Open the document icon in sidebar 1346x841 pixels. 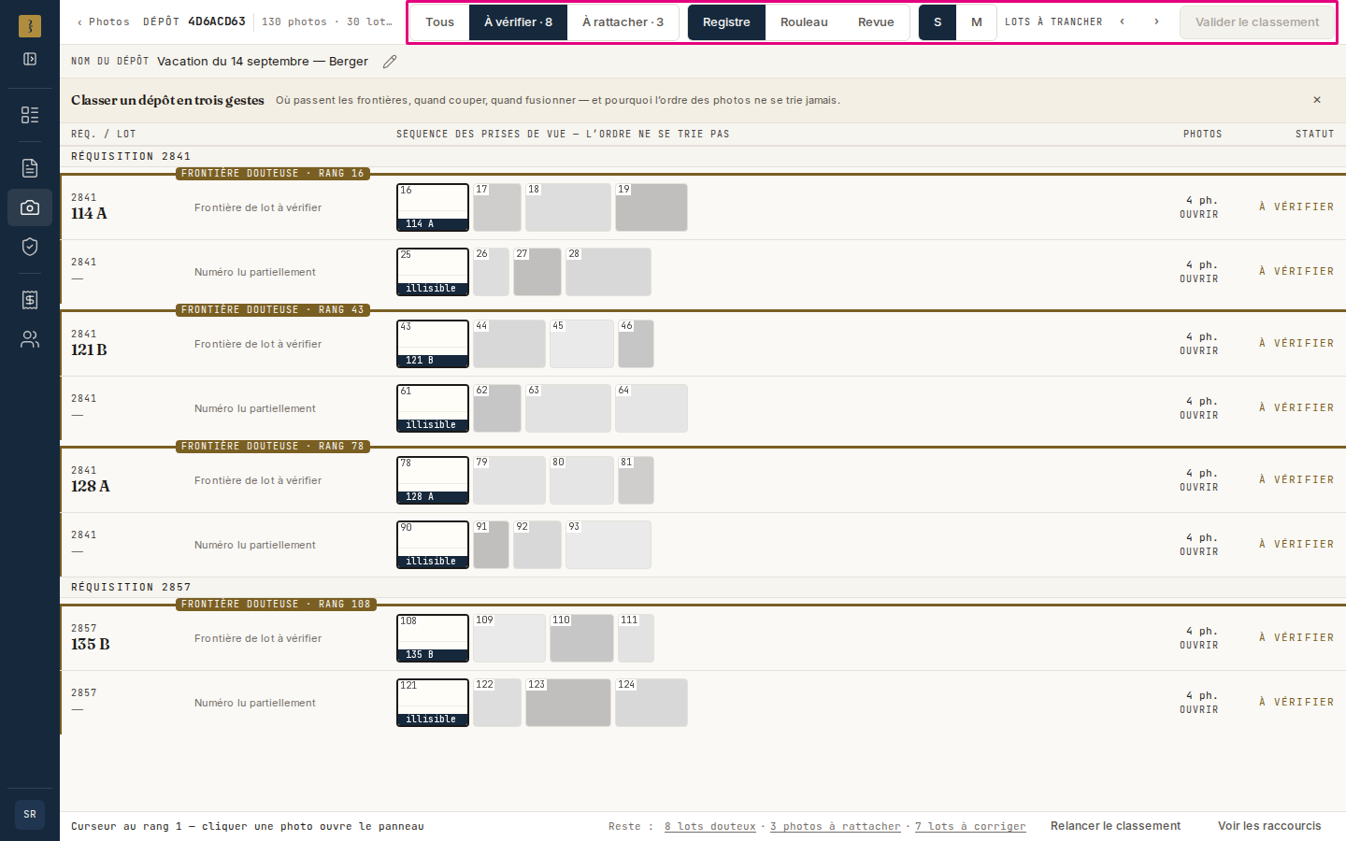30,168
